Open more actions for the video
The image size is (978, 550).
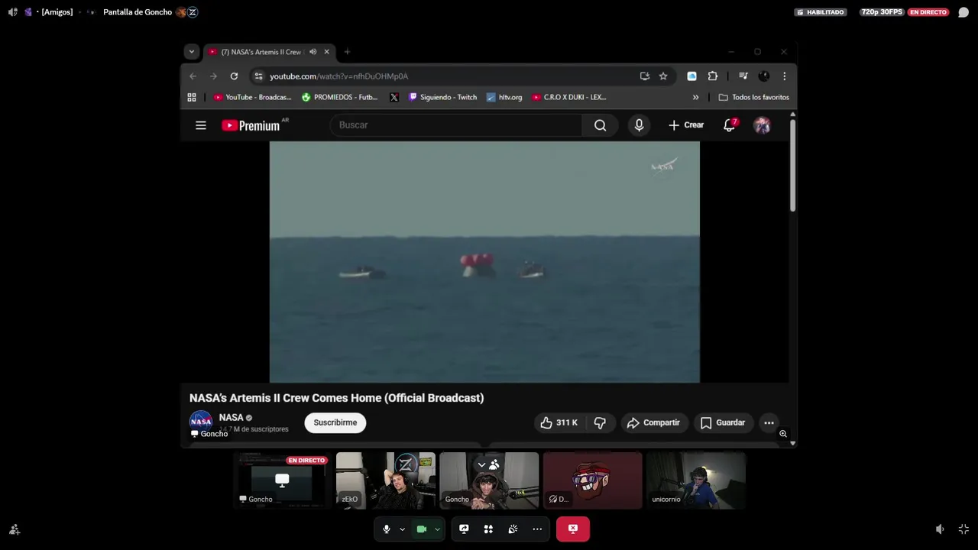click(x=769, y=422)
